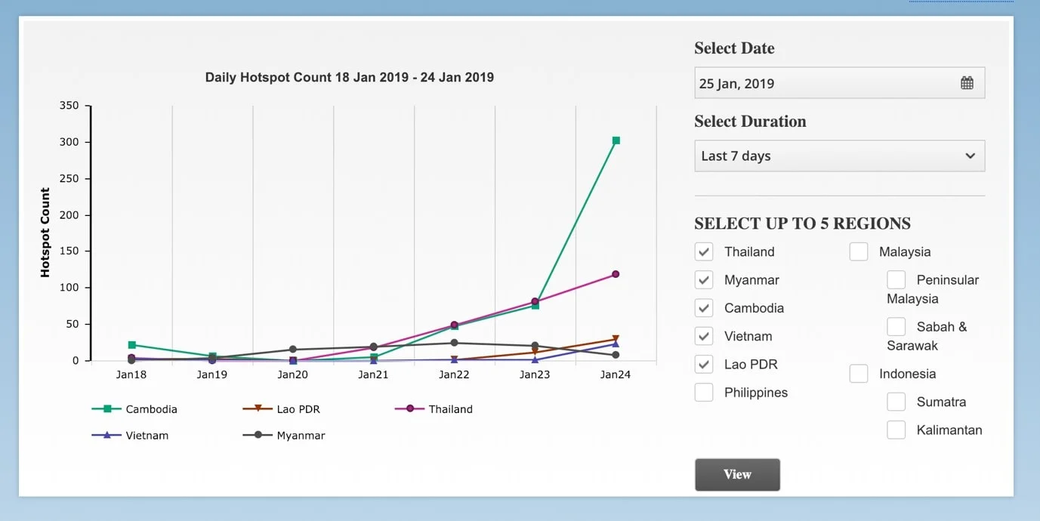
Task: Check the Malaysia region checkbox
Action: point(859,252)
